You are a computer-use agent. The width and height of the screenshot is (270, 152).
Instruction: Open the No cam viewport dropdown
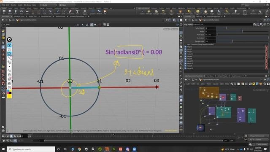pyautogui.click(x=174, y=29)
